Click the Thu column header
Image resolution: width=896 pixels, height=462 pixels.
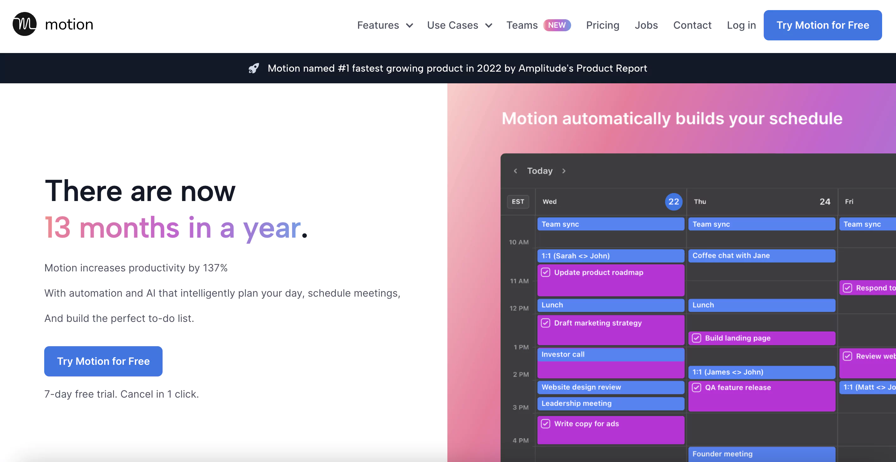click(x=700, y=202)
